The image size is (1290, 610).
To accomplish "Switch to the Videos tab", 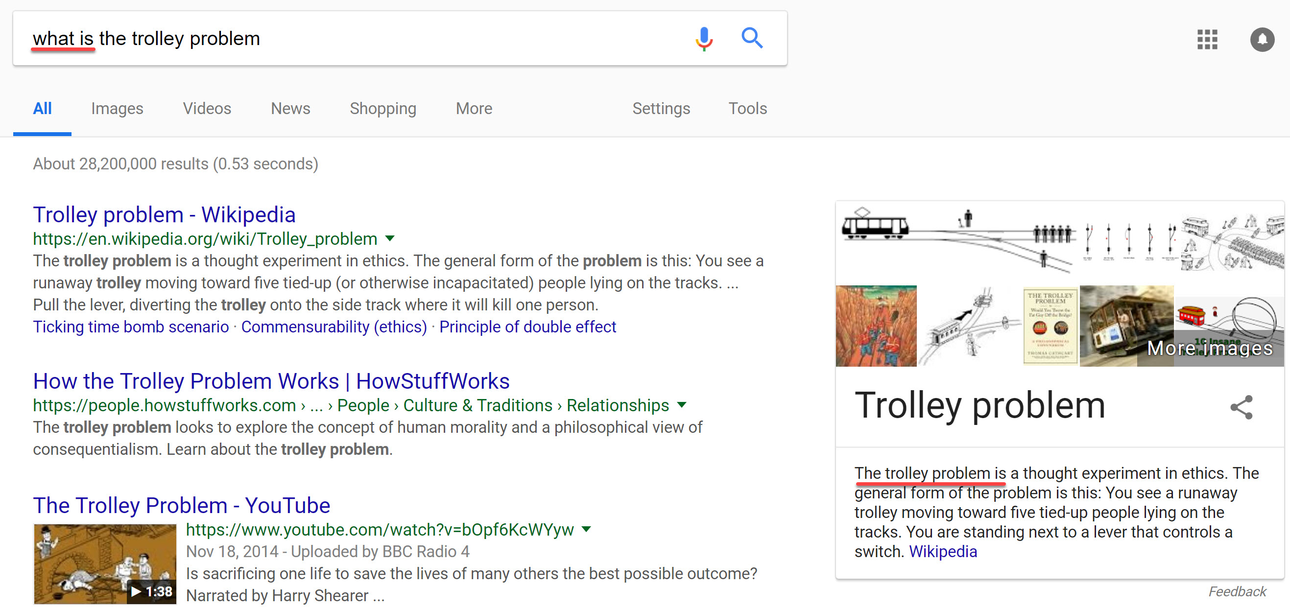I will [207, 108].
